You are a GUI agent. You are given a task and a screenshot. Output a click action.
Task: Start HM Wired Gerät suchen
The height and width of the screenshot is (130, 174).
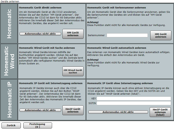click(x=73, y=71)
